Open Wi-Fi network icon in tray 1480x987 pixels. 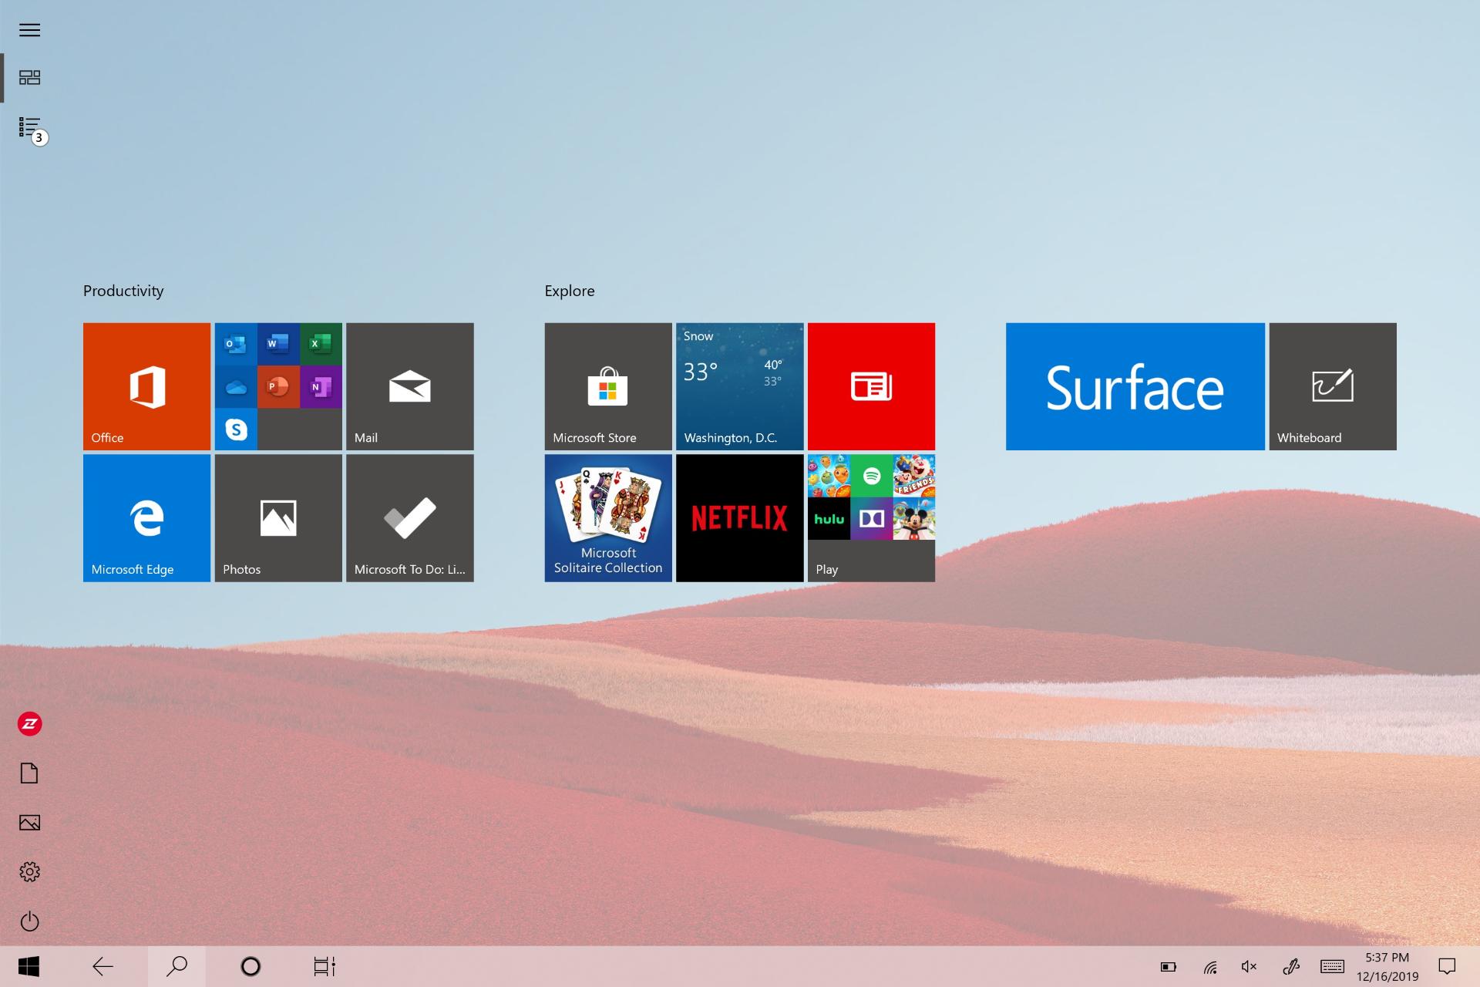pyautogui.click(x=1210, y=967)
